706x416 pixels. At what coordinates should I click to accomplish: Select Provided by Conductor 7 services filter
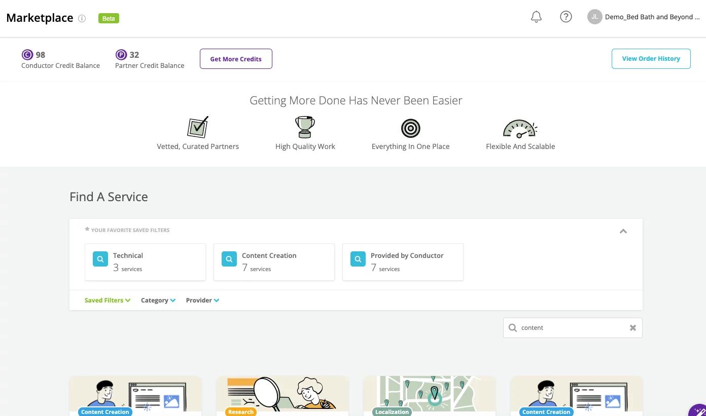[403, 262]
